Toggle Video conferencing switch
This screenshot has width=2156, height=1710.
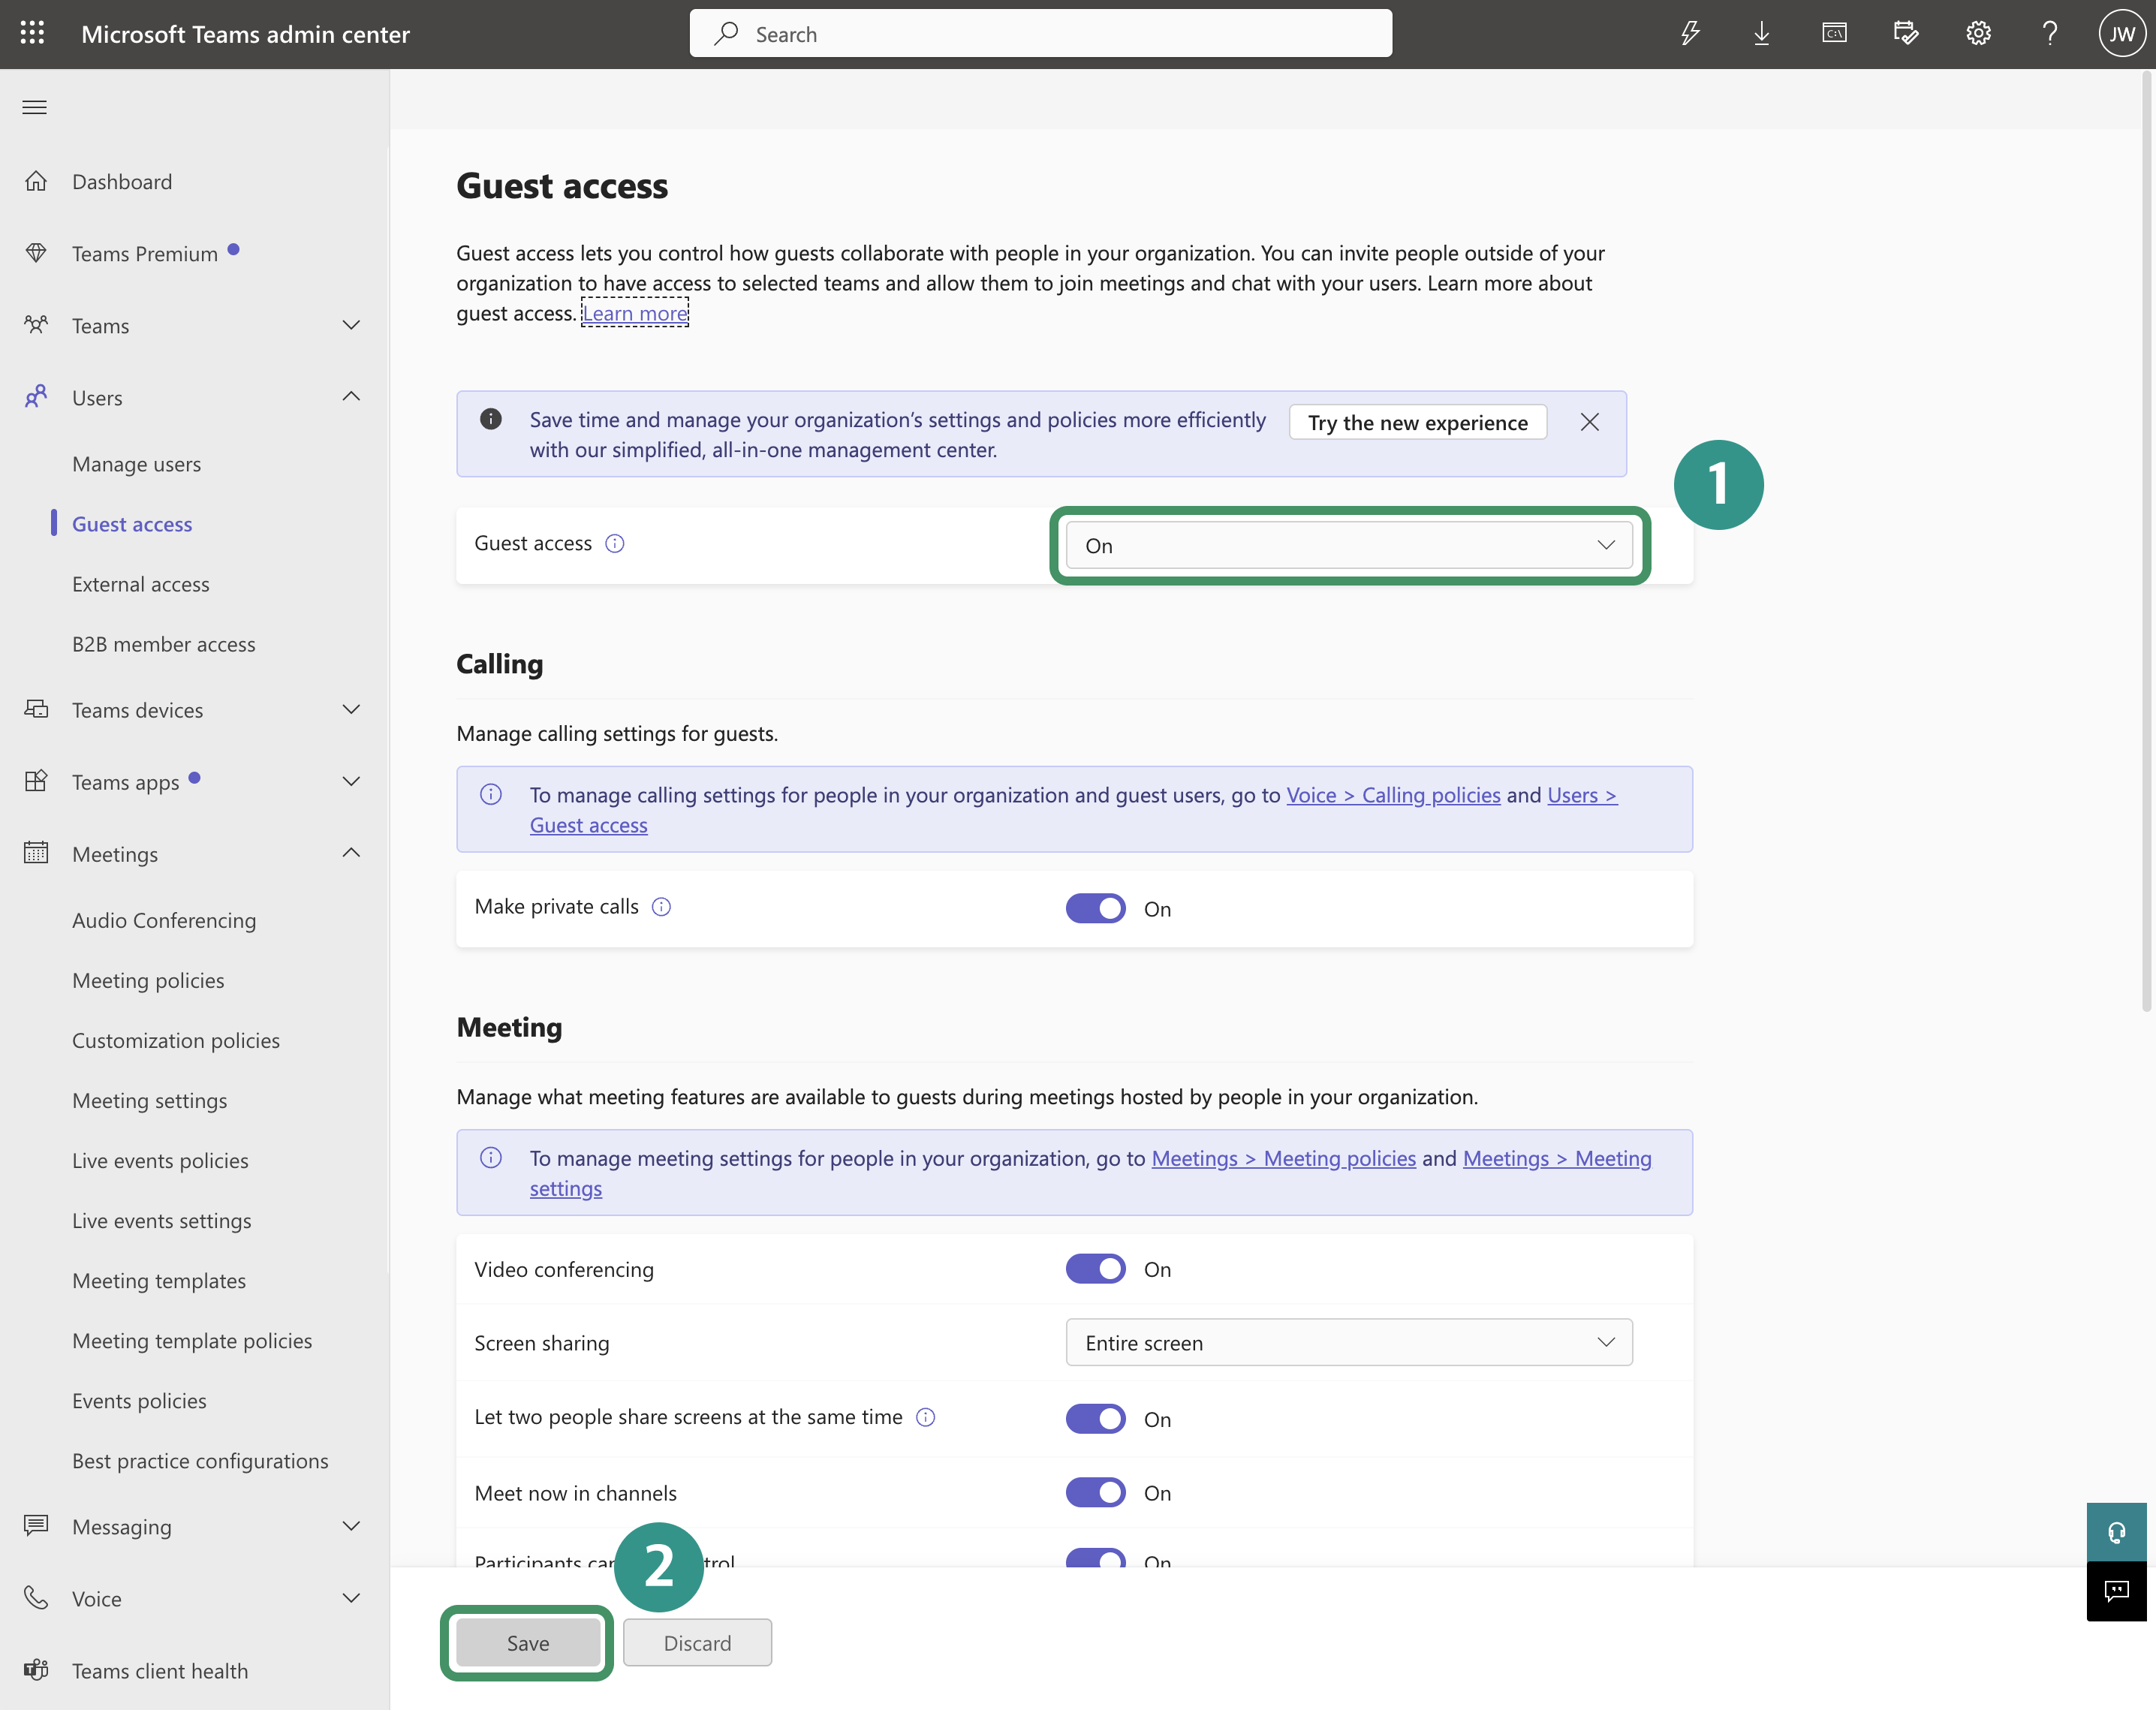(x=1095, y=1269)
